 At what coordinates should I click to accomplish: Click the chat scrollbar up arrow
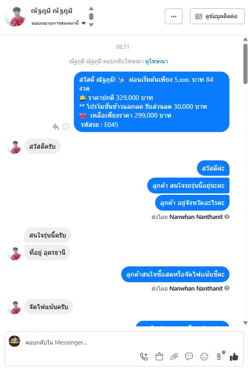click(245, 40)
